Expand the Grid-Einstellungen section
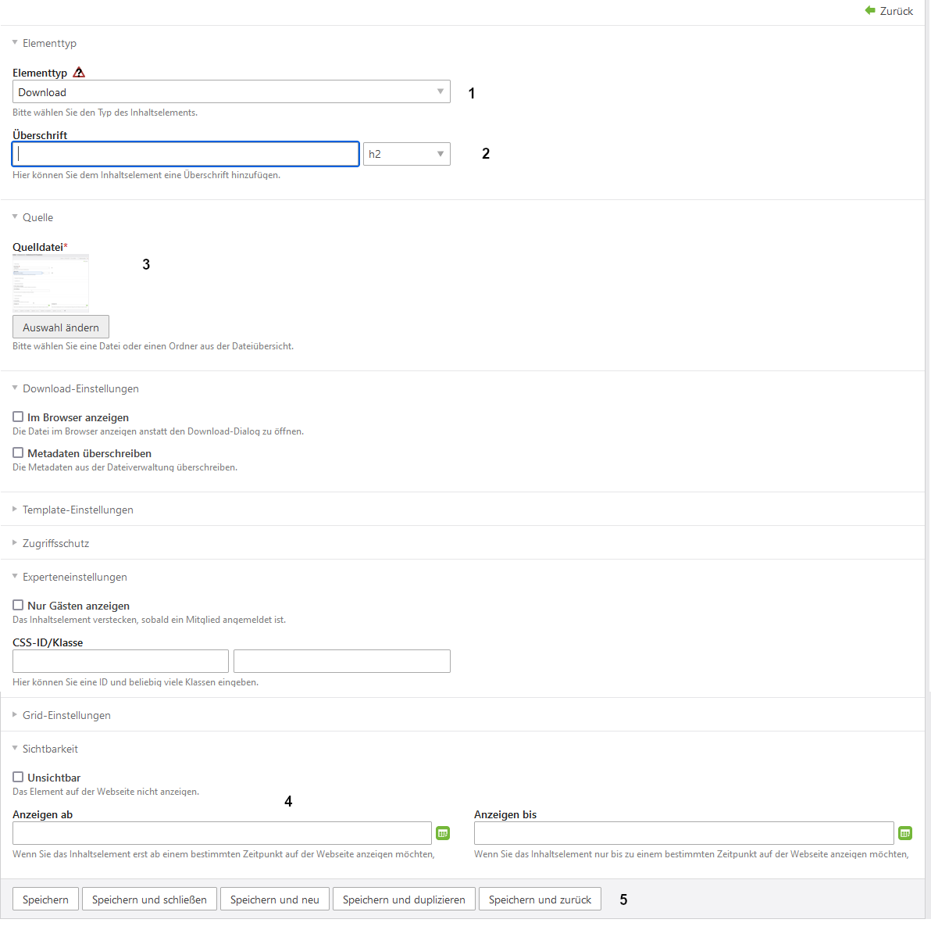Screen dimensions: 931x930 coord(66,715)
